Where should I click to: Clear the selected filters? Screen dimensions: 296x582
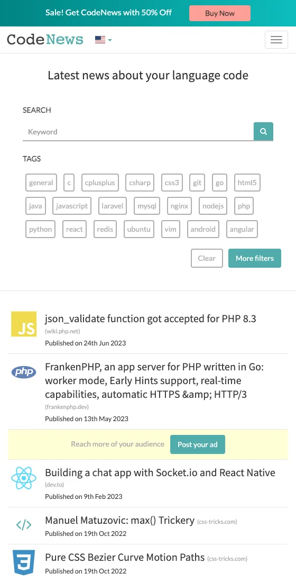pos(207,258)
